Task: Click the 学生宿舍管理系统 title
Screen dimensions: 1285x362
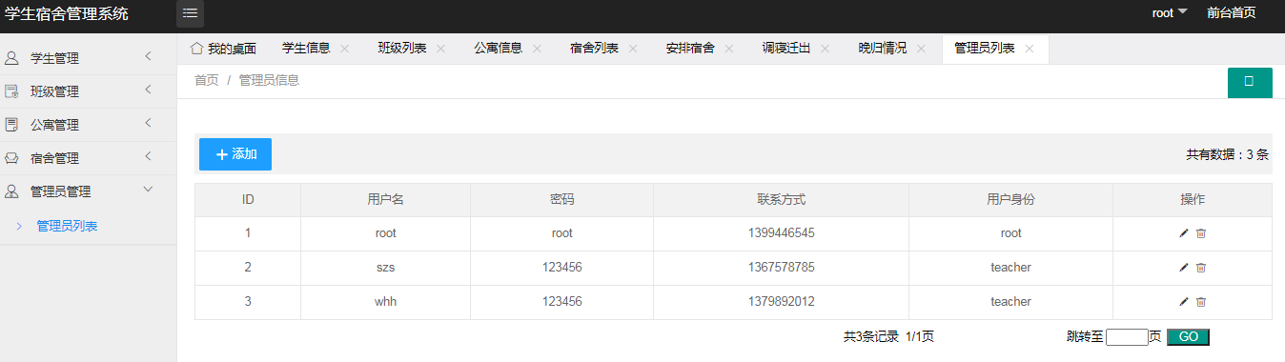Action: pyautogui.click(x=66, y=13)
